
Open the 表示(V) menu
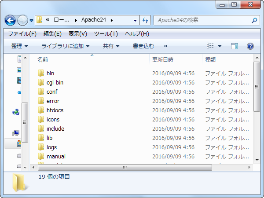77,34
